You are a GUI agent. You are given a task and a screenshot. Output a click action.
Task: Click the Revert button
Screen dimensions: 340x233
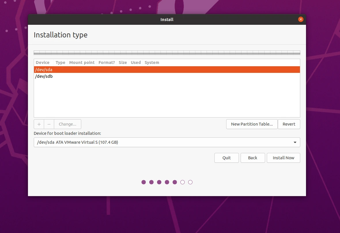289,124
